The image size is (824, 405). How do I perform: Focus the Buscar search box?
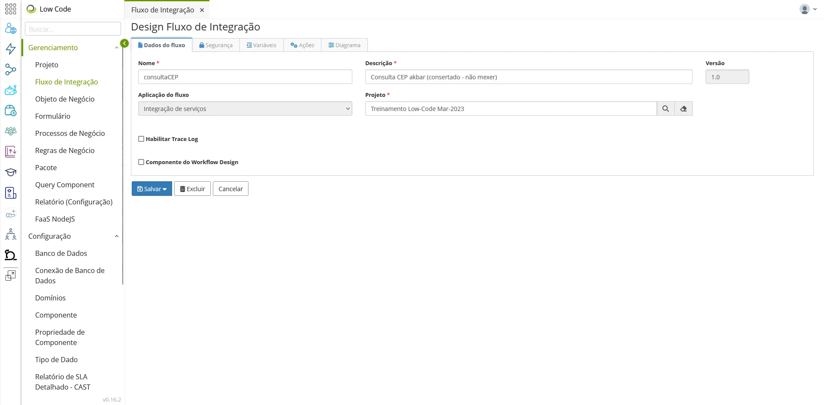[x=73, y=29]
